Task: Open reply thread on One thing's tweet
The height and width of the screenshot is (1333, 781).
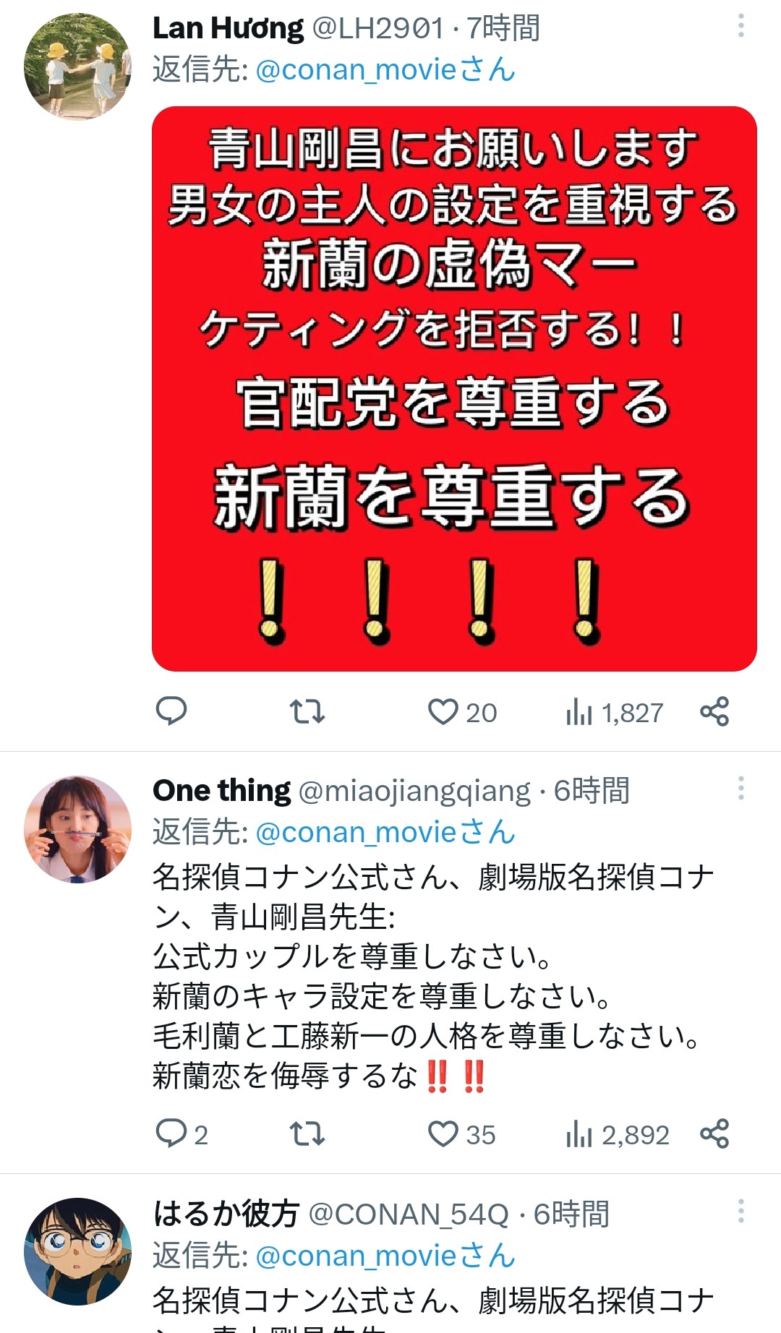Action: [x=182, y=1134]
